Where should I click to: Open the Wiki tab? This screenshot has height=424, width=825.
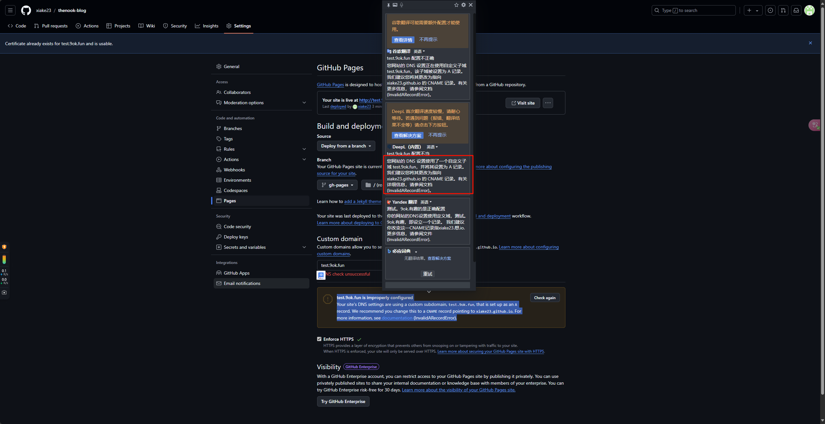click(147, 26)
